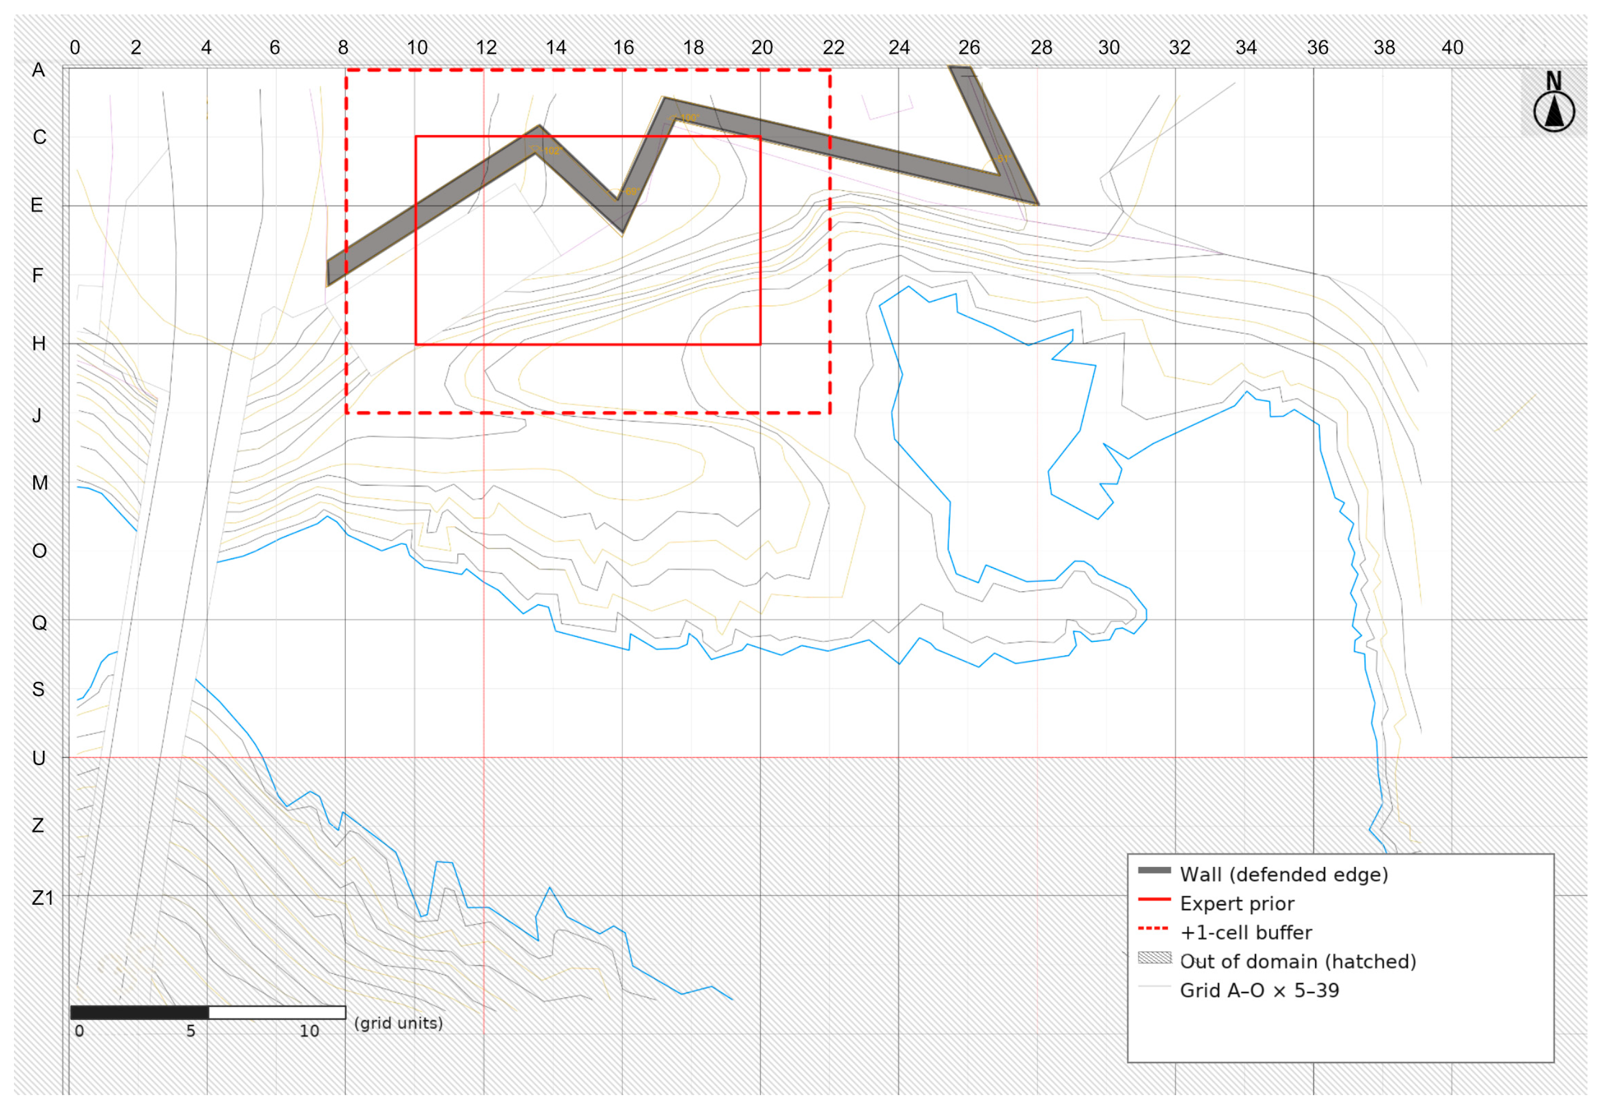The height and width of the screenshot is (1111, 1600).
Task: Click the 'Expert prior' legend label
Action: tap(1237, 904)
